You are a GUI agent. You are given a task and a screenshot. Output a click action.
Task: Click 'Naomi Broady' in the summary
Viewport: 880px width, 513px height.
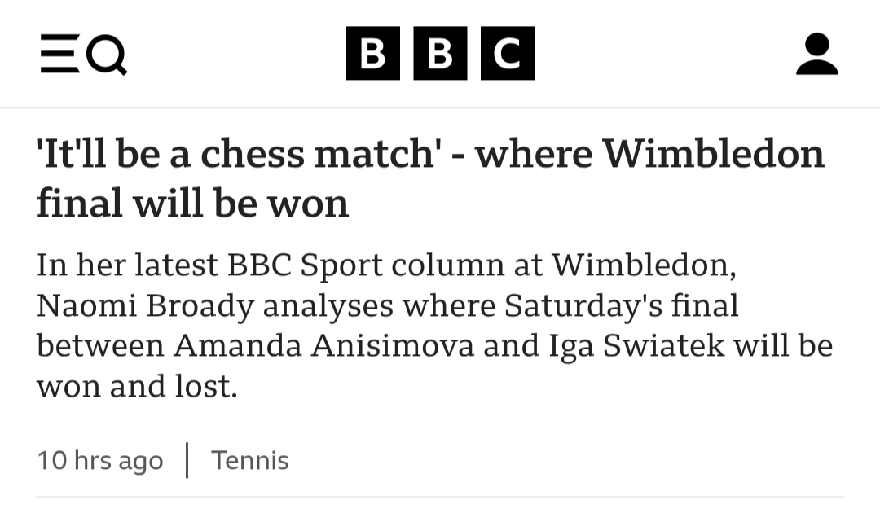(x=145, y=305)
